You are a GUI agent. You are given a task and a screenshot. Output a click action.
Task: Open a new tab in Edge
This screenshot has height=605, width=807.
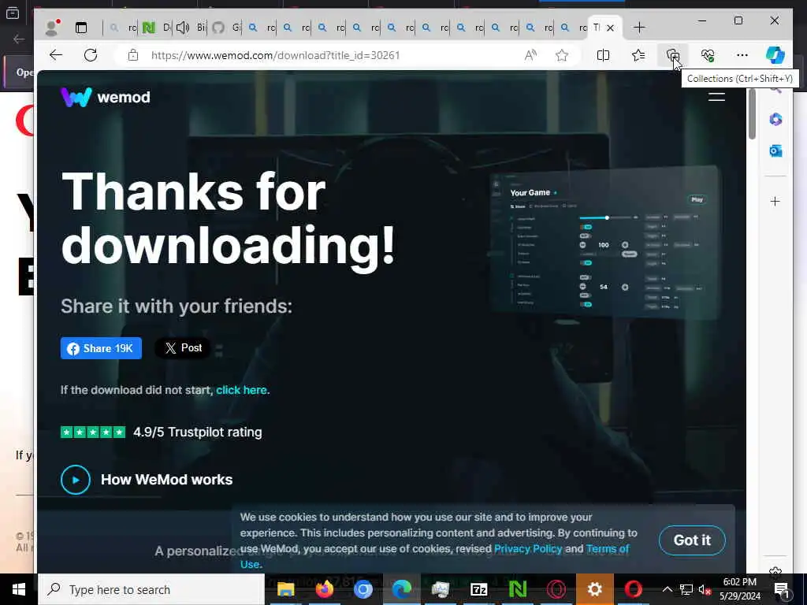tap(639, 28)
